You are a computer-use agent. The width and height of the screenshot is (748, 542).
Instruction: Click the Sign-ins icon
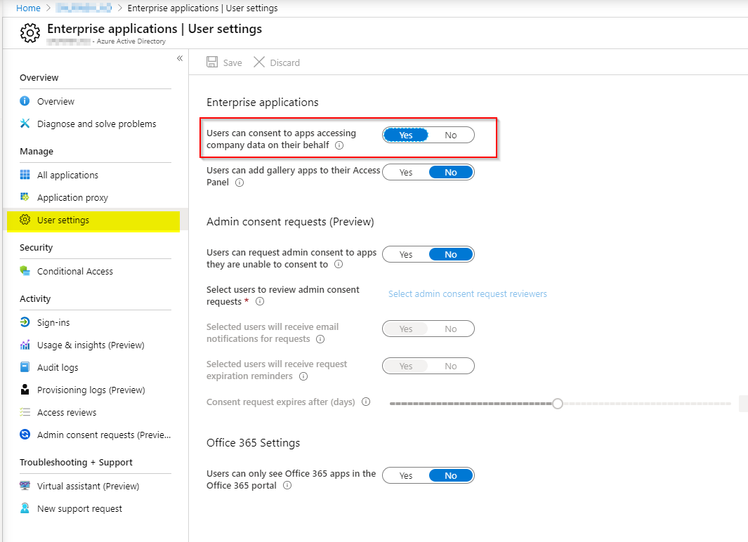25,322
